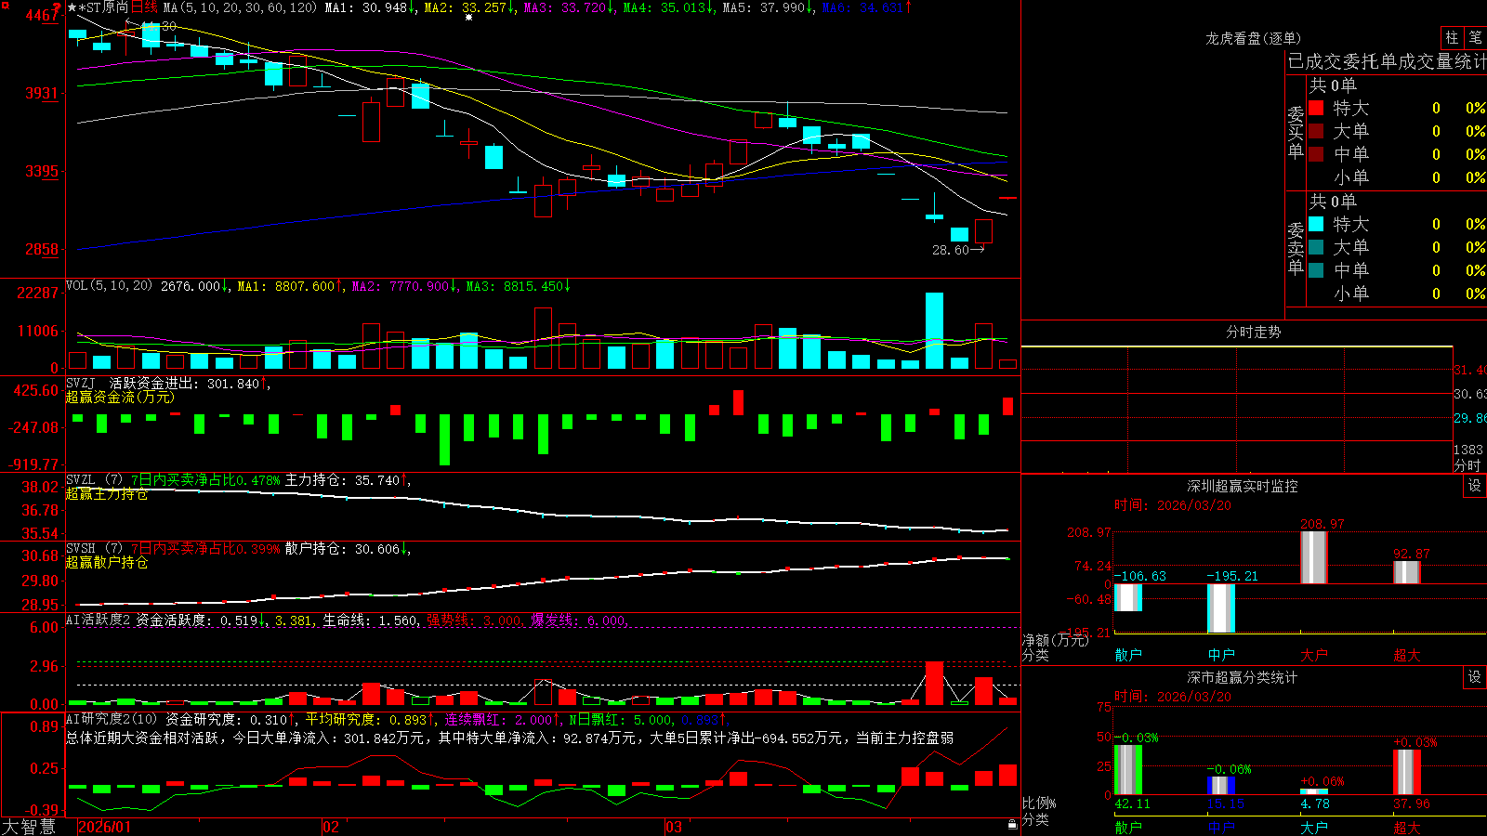Click the 散户 ratio bar showing 42.11
This screenshot has width=1487, height=836.
1128,770
